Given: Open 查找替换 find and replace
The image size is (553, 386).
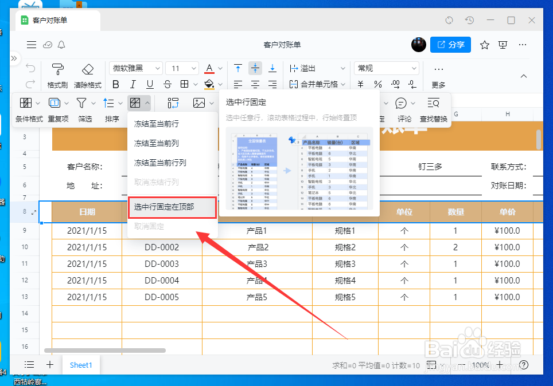Looking at the screenshot, I should [434, 109].
